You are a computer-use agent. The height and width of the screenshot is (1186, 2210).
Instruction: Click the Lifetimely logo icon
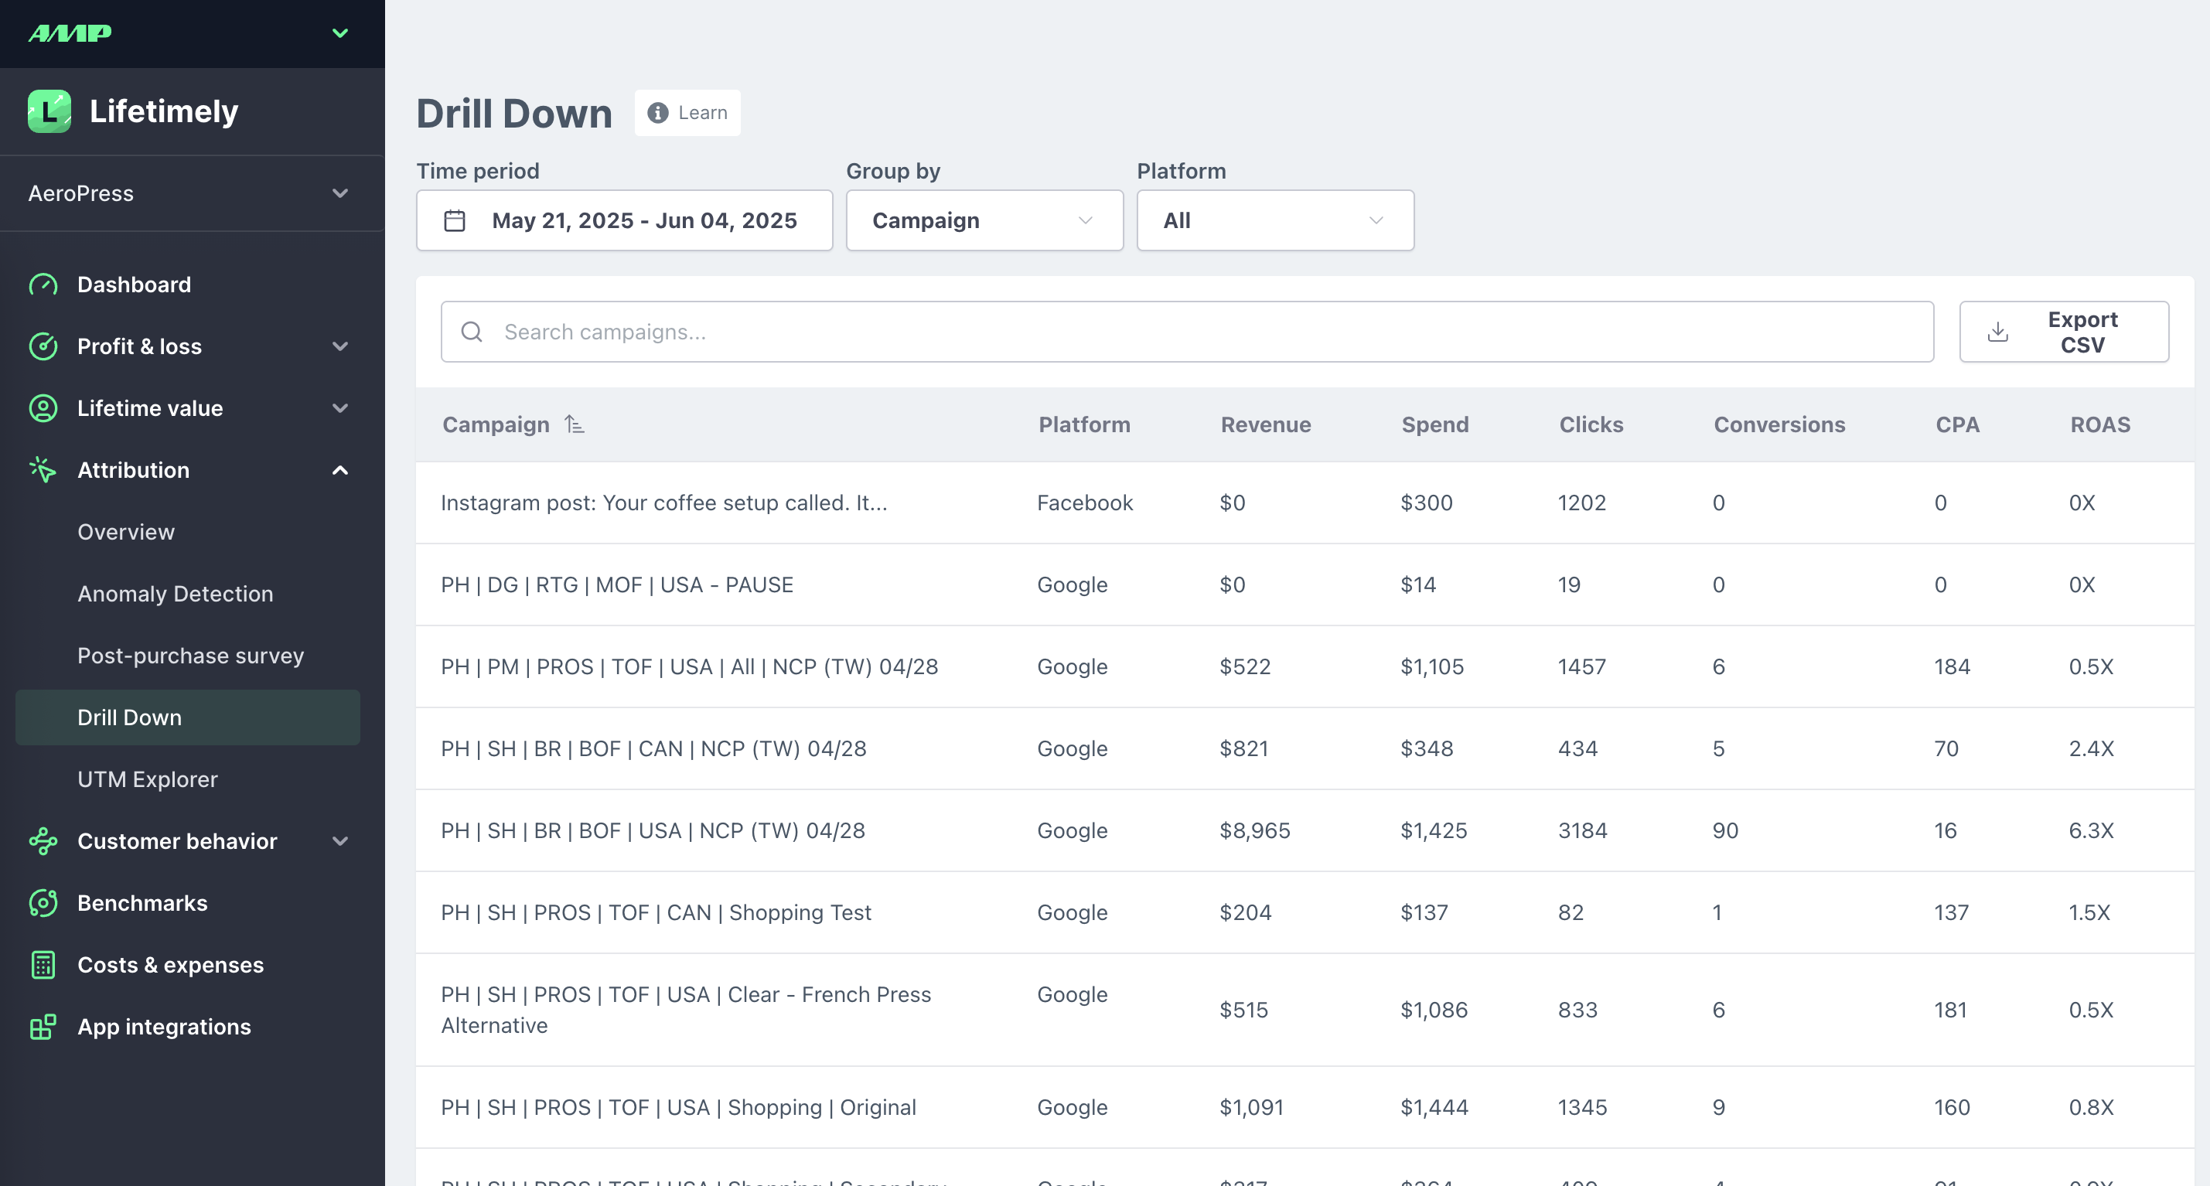click(49, 111)
